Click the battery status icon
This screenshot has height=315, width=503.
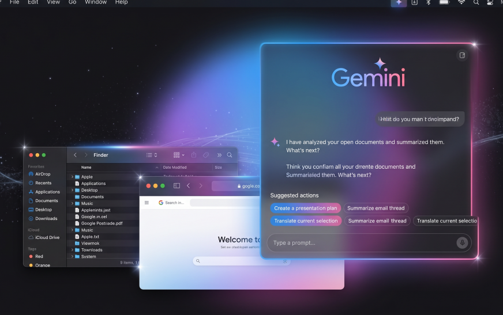coord(444,2)
